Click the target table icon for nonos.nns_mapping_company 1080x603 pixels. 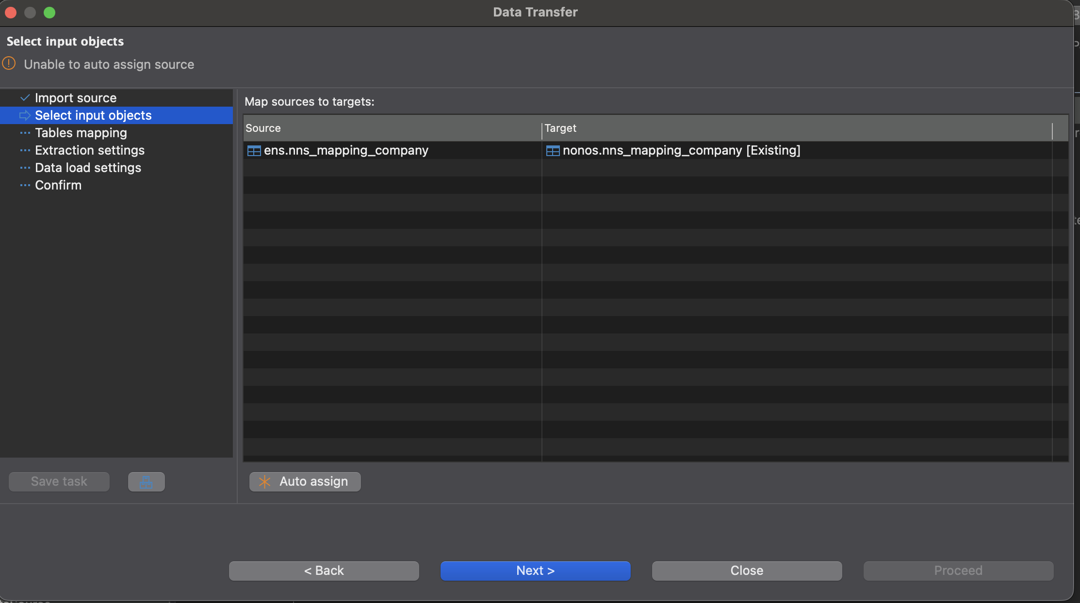click(553, 151)
